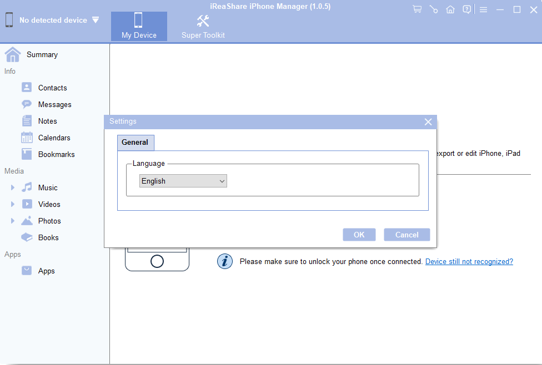
Task: Open the shopping cart purchase icon
Action: tap(417, 9)
